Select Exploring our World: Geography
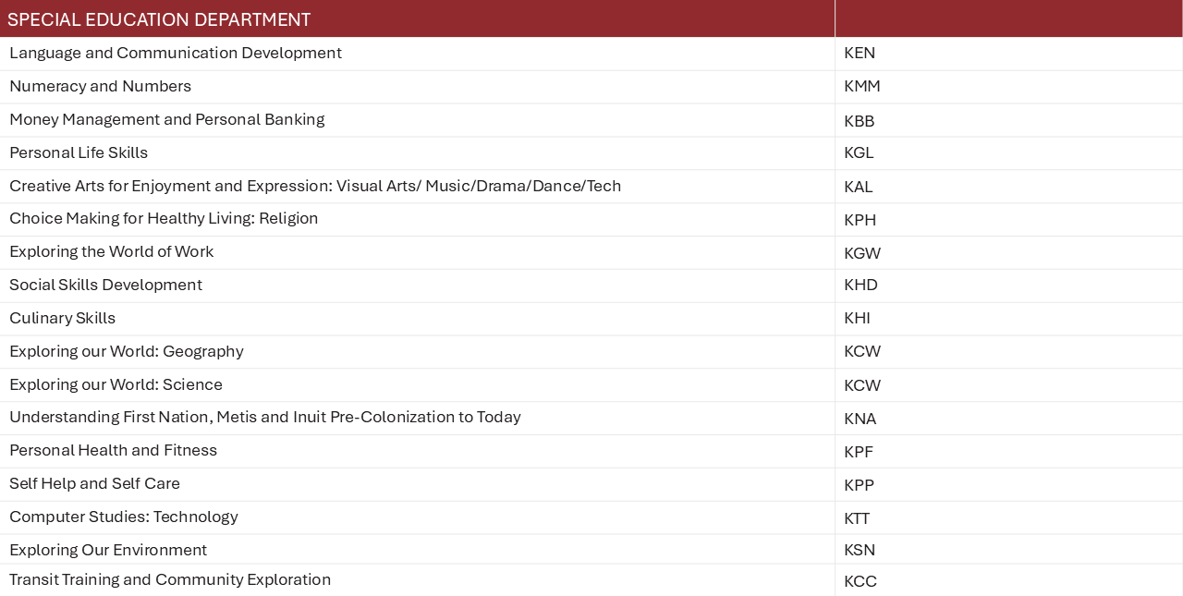Viewport: 1183px width, 596px height. (127, 351)
